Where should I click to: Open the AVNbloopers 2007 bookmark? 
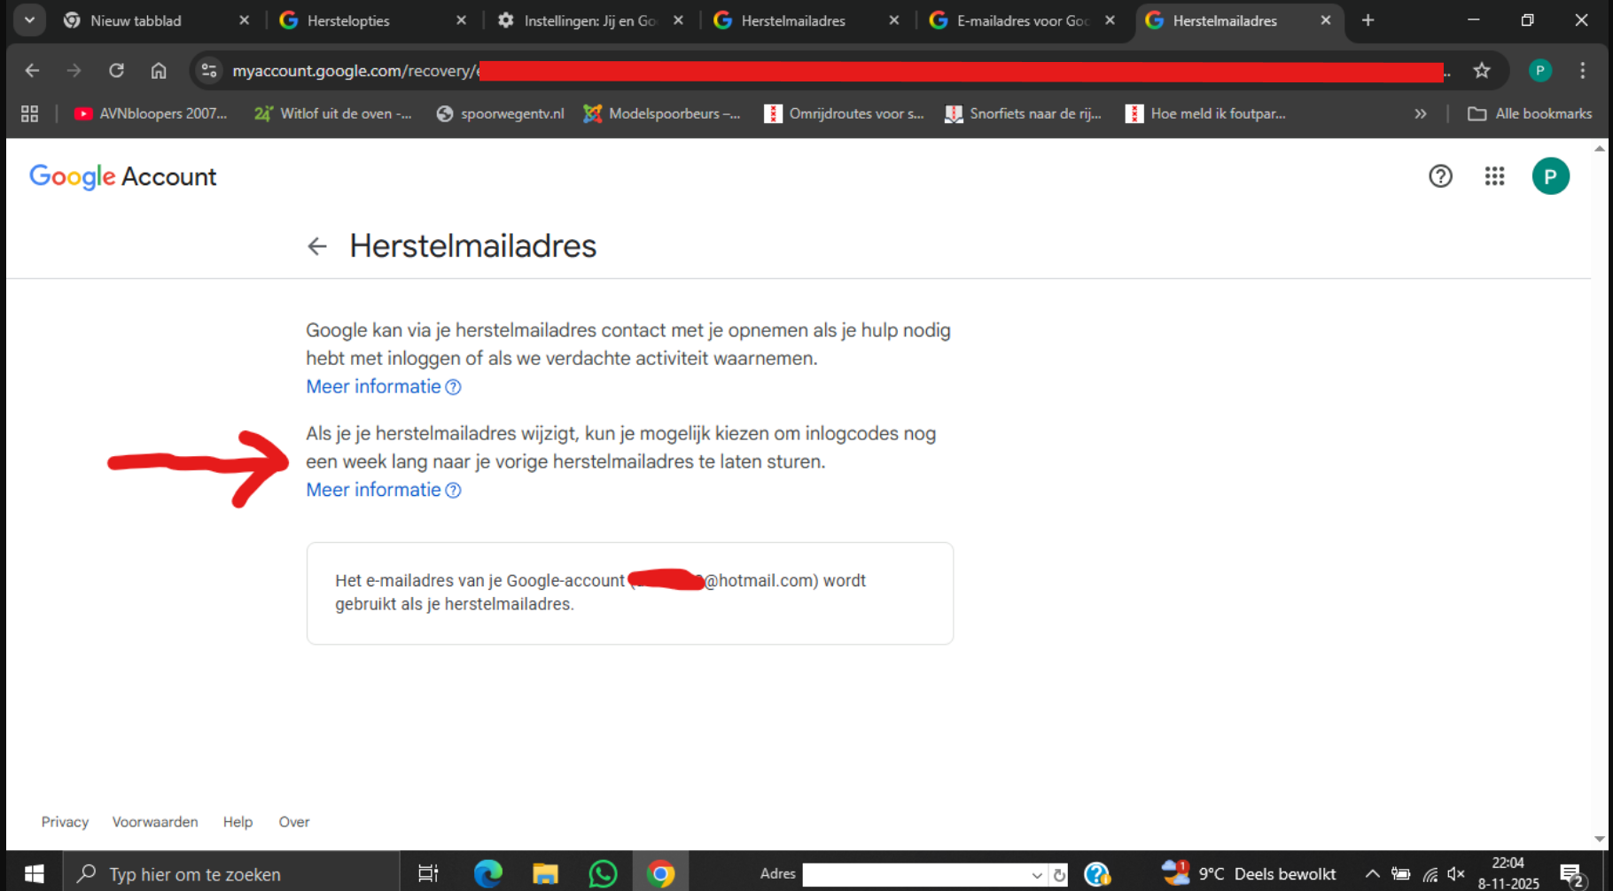151,113
